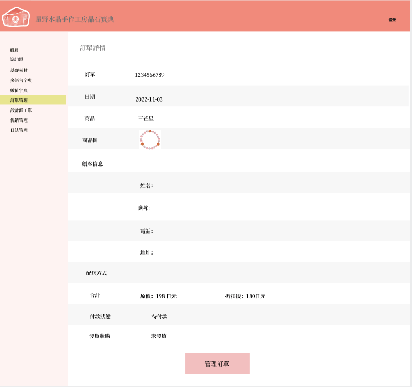Click the 登出 logout link
The width and height of the screenshot is (412, 387).
tap(392, 20)
